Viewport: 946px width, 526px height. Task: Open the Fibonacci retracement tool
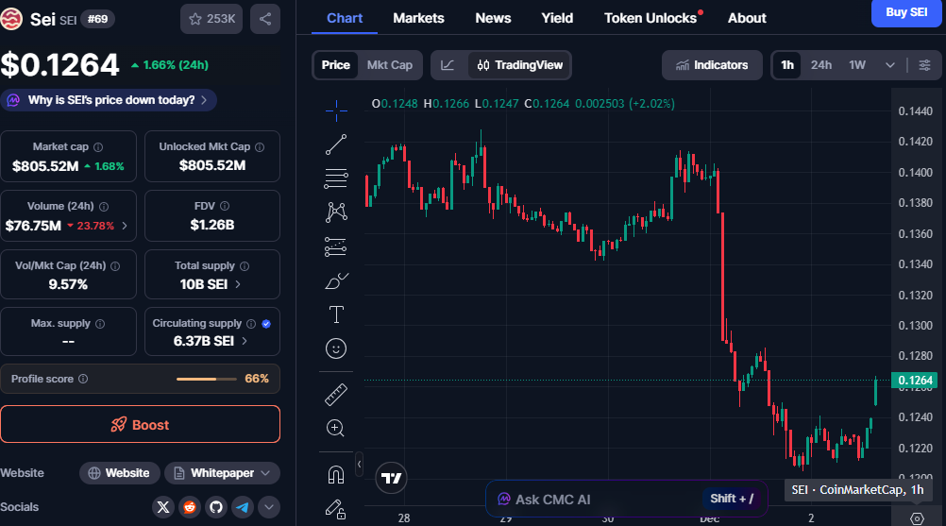pyautogui.click(x=336, y=178)
